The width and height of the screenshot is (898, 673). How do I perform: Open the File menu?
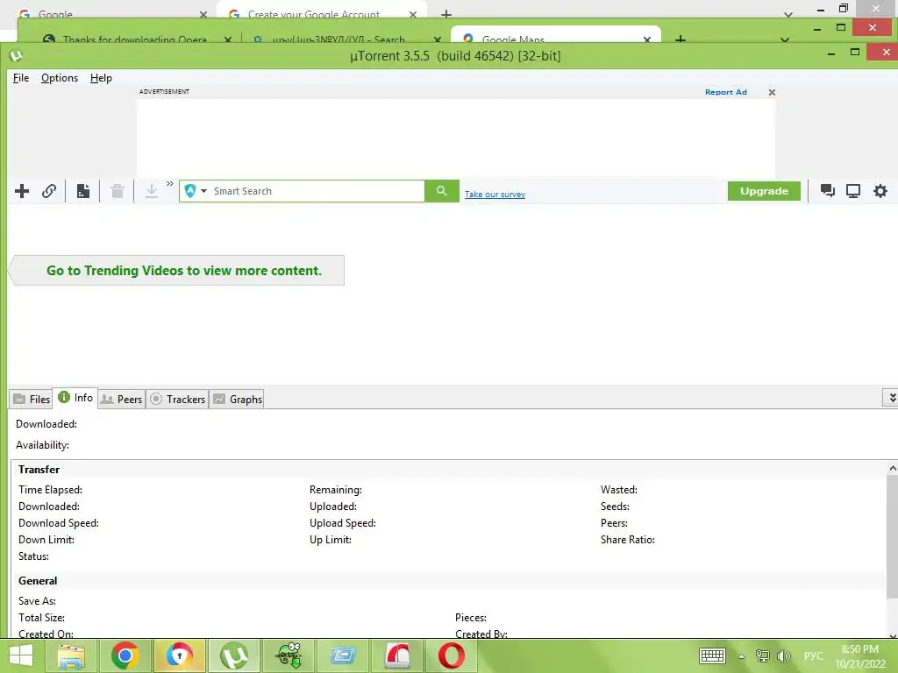[x=21, y=78]
